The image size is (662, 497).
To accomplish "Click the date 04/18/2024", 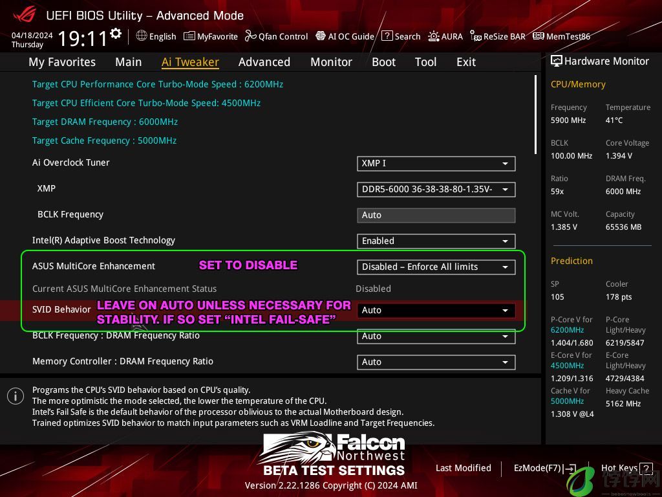I will tap(32, 36).
